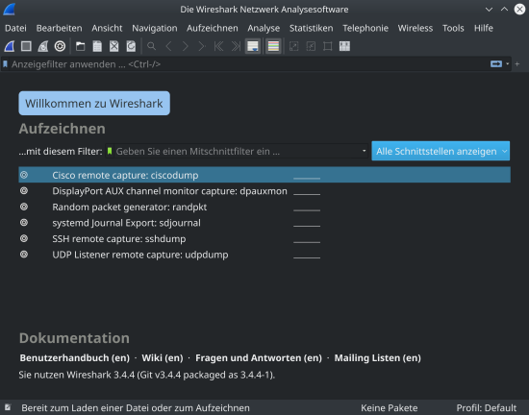529x415 pixels.
Task: Open Fragen und Antworten (en) link
Action: point(259,357)
